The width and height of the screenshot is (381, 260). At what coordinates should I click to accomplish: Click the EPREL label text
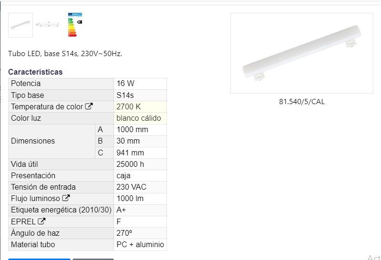click(23, 221)
